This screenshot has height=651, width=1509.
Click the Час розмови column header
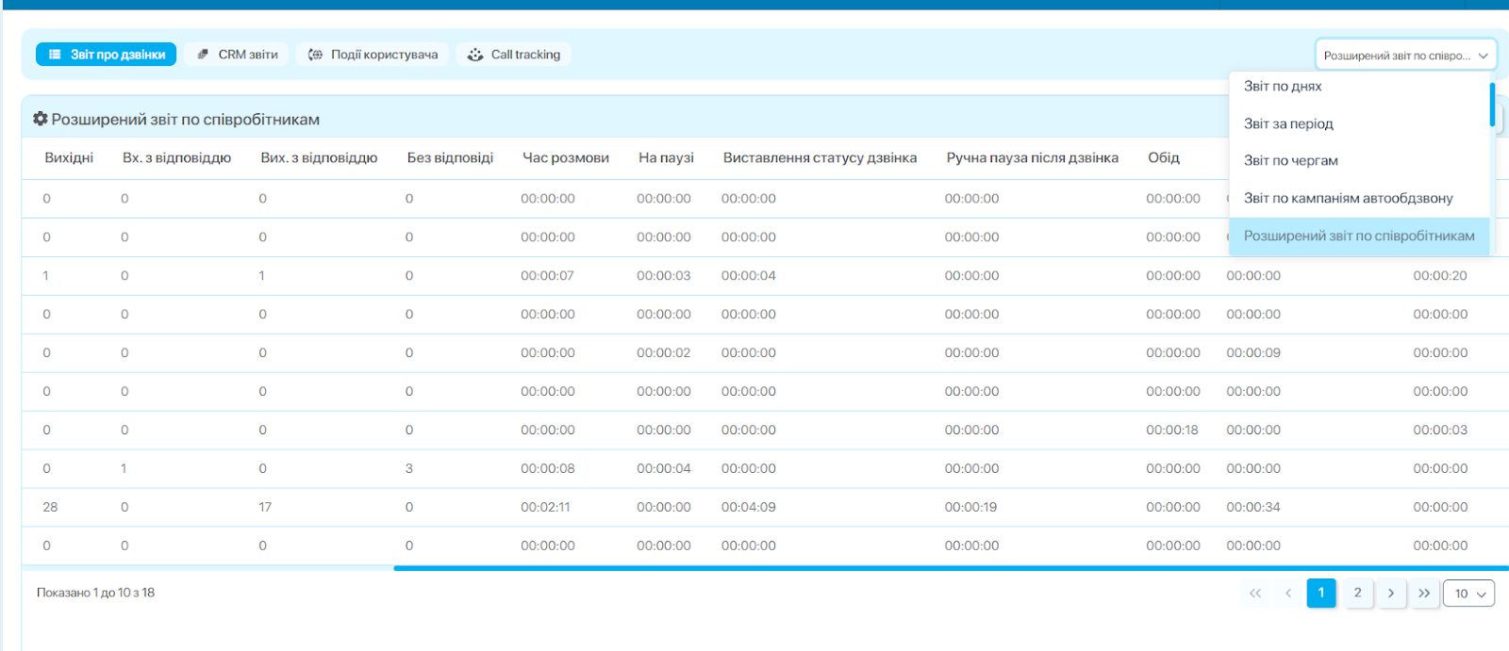566,157
